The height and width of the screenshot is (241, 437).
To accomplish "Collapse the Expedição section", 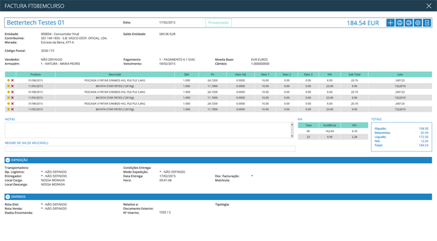I will pyautogui.click(x=8, y=160).
